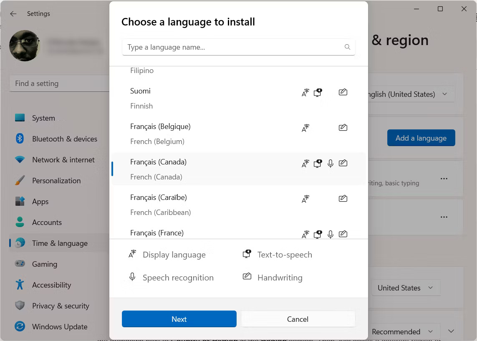Click the Text-to-speech icon for Français (Canada)

click(318, 163)
